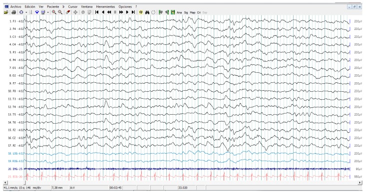366x194 pixels.
Task: Click the Sig toolbar button
Action: [186, 12]
